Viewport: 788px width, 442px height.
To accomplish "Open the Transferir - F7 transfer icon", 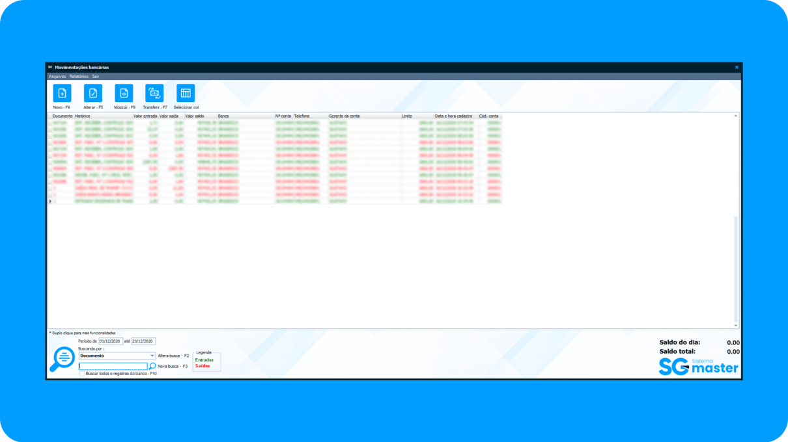I will tap(155, 93).
